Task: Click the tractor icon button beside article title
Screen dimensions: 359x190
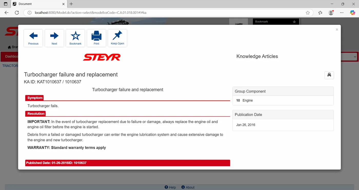Action: click(329, 75)
